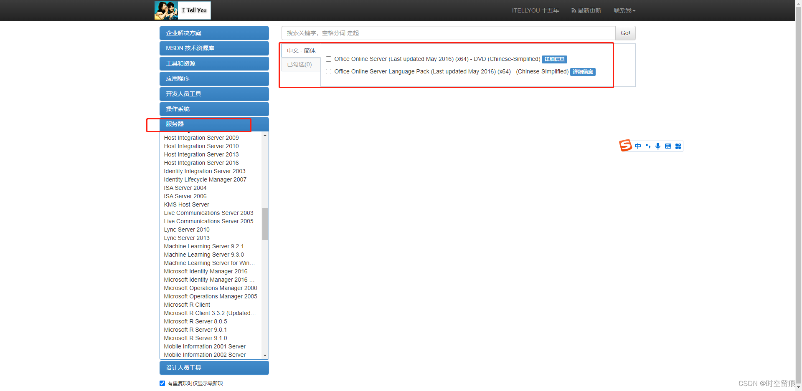Screen dimensions: 802x391
Task: Open ITELLYOU 十五年 nav link
Action: [x=536, y=10]
